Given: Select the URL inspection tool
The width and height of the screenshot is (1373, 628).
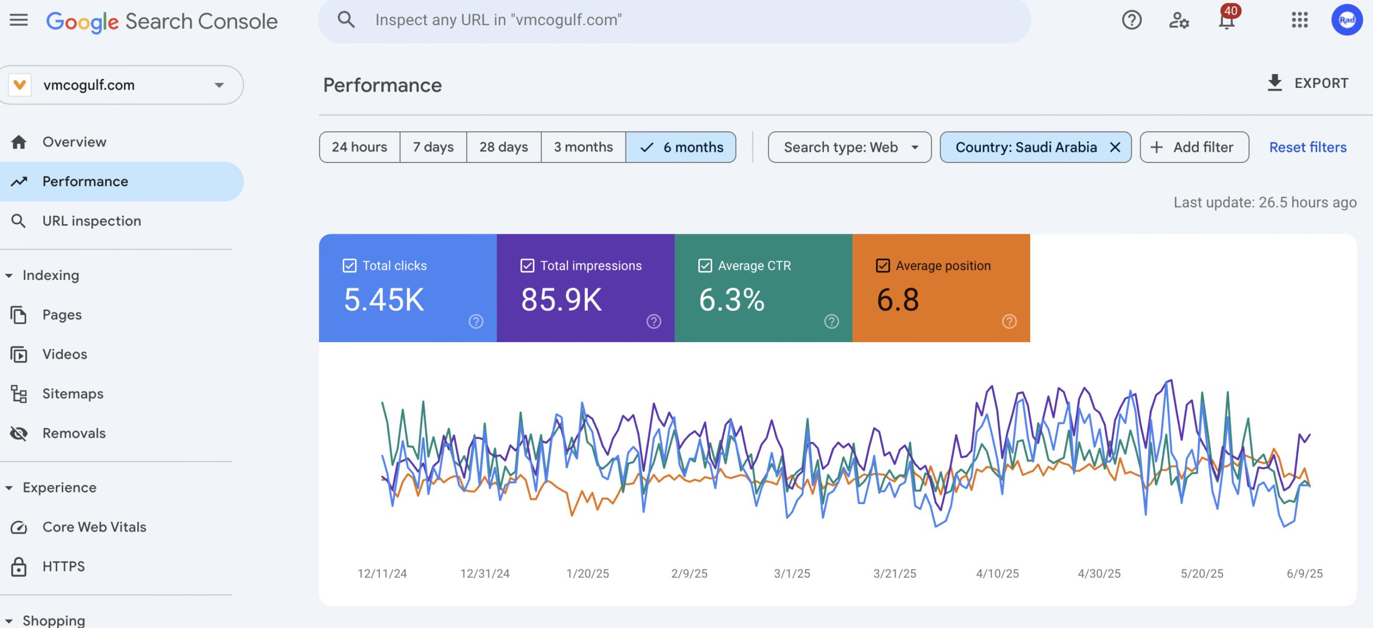Looking at the screenshot, I should tap(92, 220).
